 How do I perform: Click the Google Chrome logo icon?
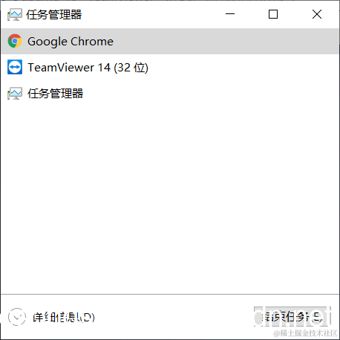coord(15,41)
